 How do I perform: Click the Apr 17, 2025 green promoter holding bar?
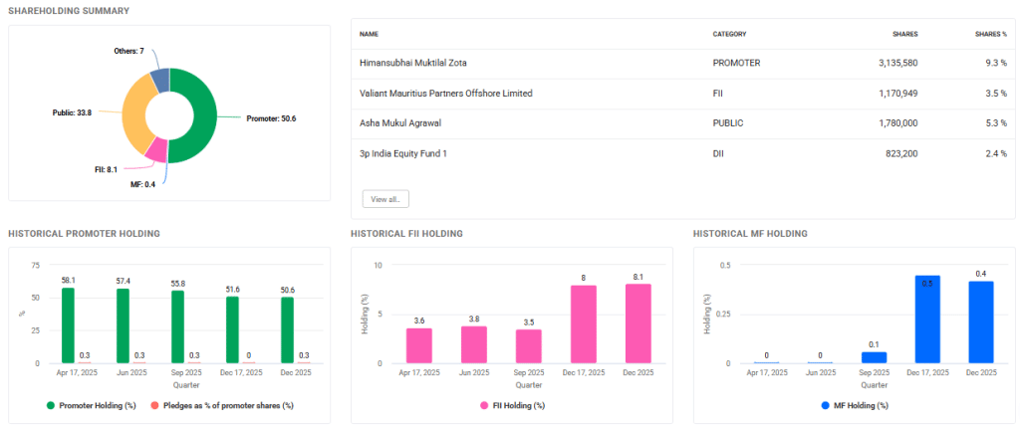(x=67, y=325)
